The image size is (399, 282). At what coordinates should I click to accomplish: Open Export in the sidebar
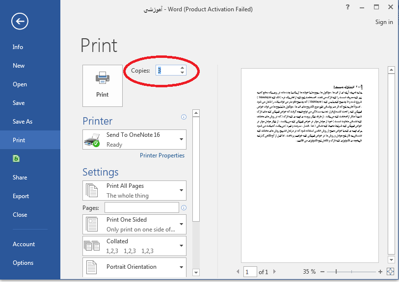click(21, 196)
